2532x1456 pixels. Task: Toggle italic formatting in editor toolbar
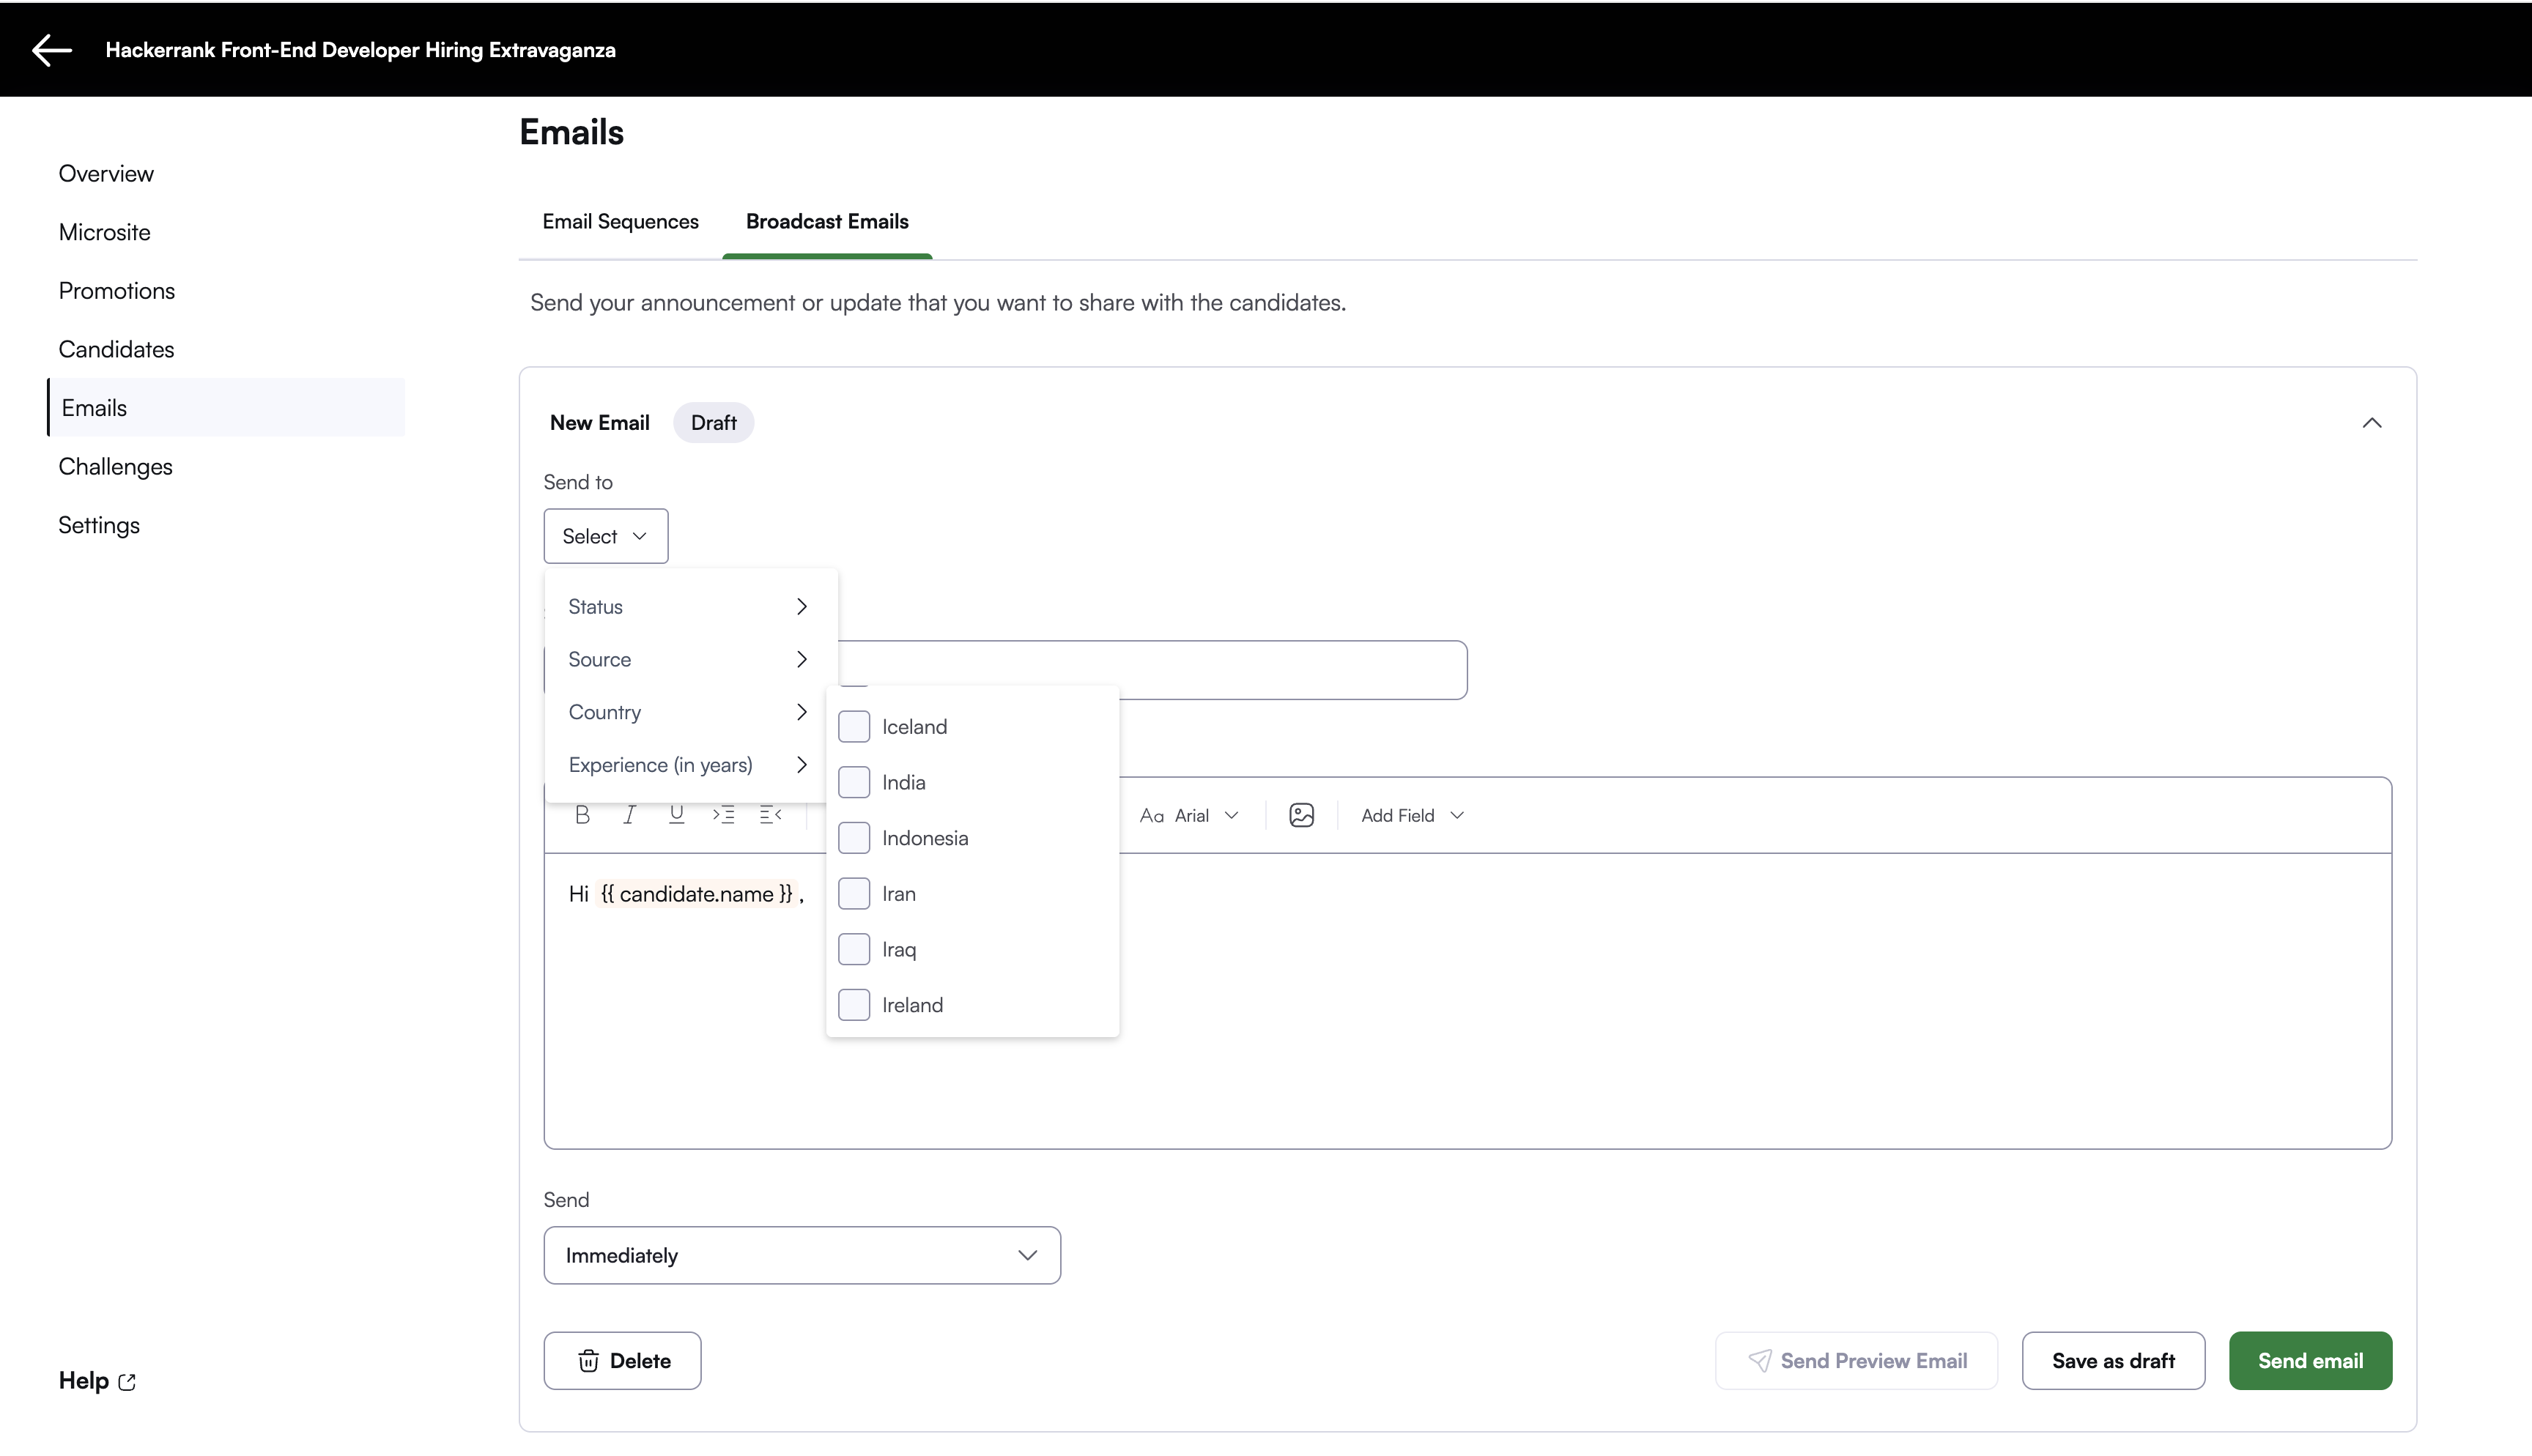pos(629,815)
